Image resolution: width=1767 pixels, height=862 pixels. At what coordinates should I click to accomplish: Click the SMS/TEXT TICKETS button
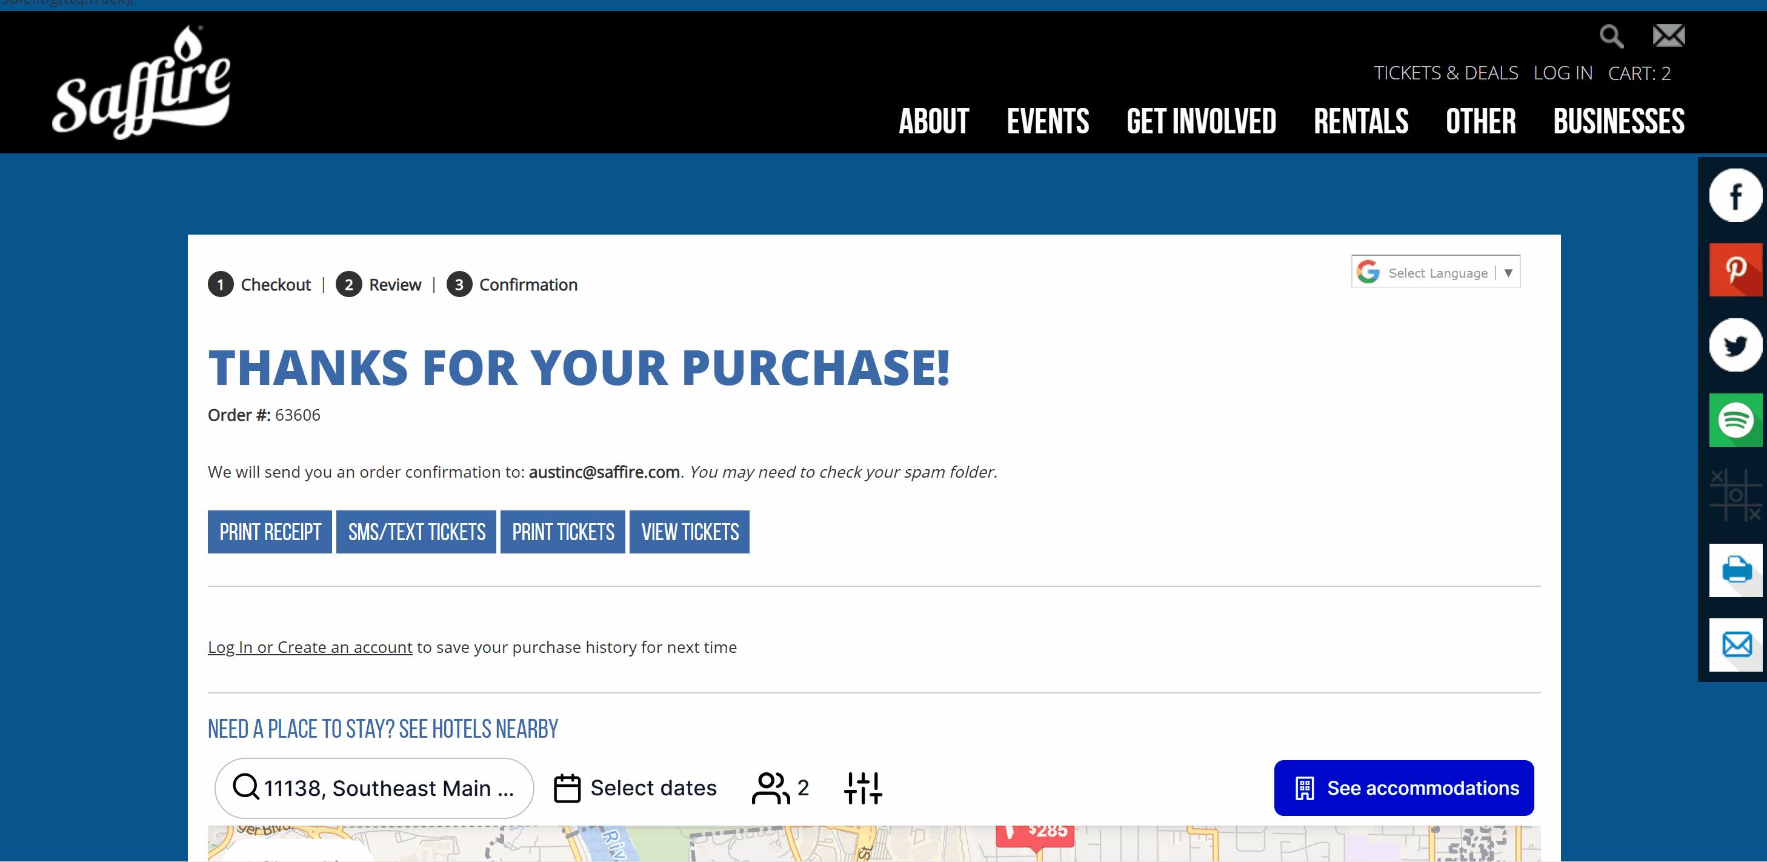[416, 532]
